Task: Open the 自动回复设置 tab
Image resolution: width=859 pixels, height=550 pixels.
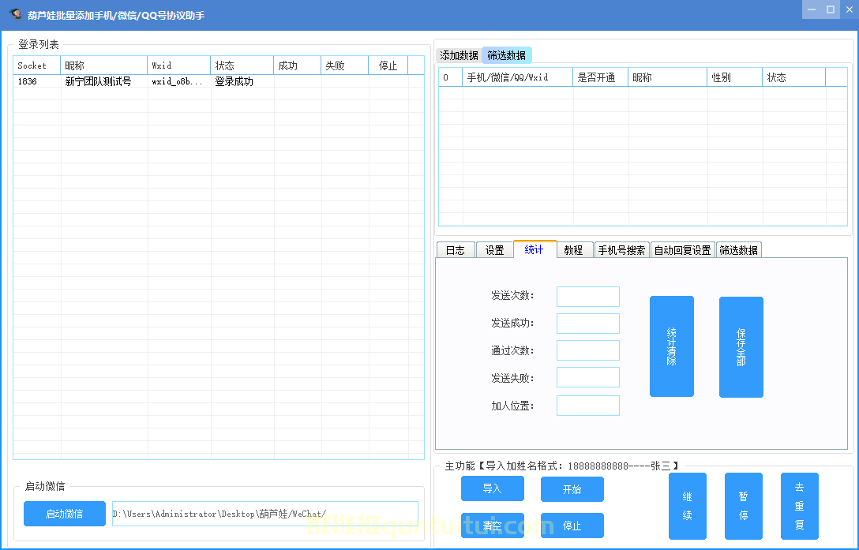Action: click(683, 250)
